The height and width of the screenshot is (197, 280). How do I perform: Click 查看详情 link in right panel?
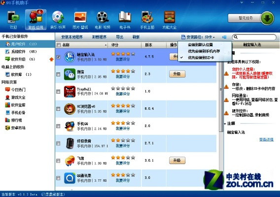pos(266,139)
